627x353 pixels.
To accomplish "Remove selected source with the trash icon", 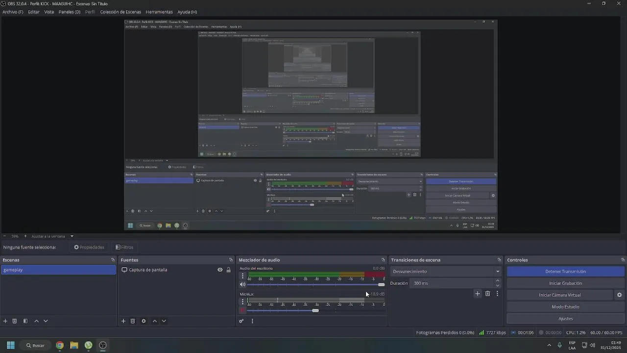I will 133,321.
